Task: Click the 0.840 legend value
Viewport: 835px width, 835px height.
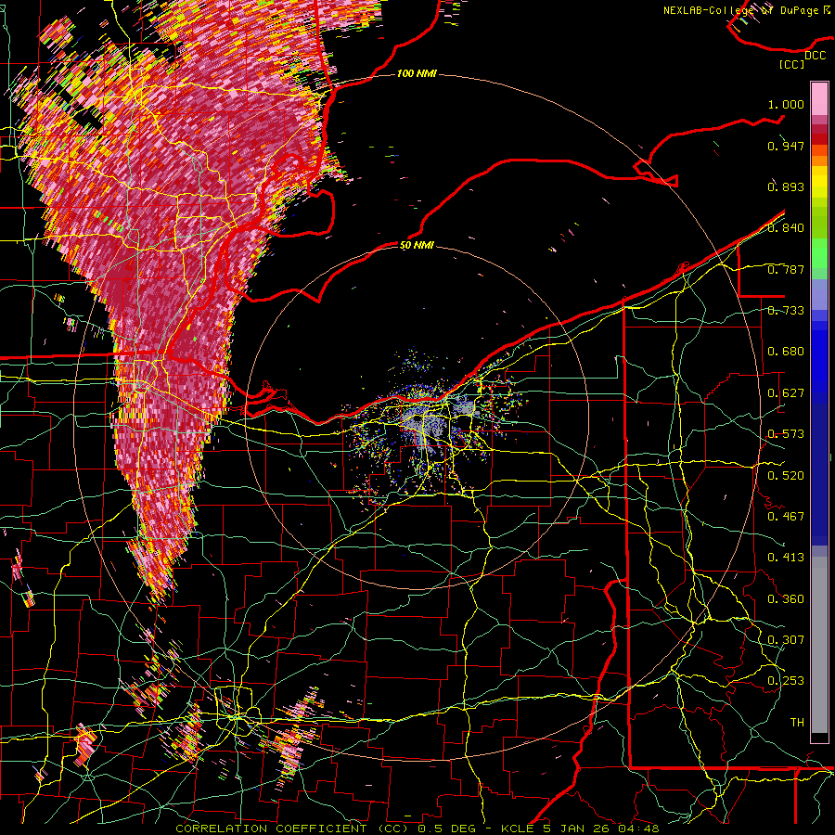Action: pyautogui.click(x=786, y=228)
